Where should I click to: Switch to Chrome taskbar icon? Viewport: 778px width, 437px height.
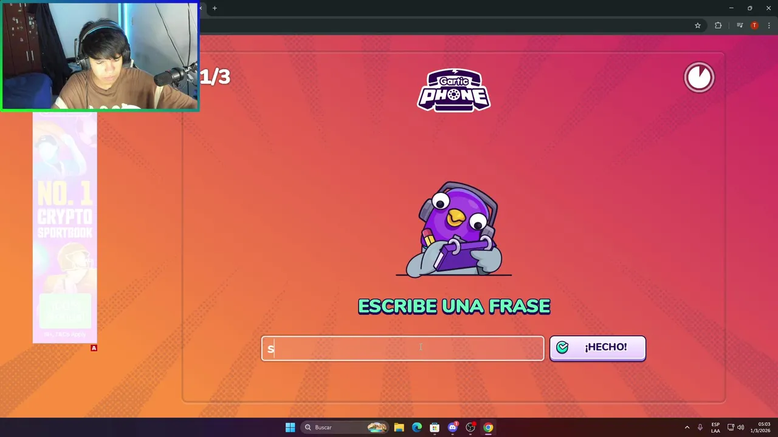click(x=488, y=427)
